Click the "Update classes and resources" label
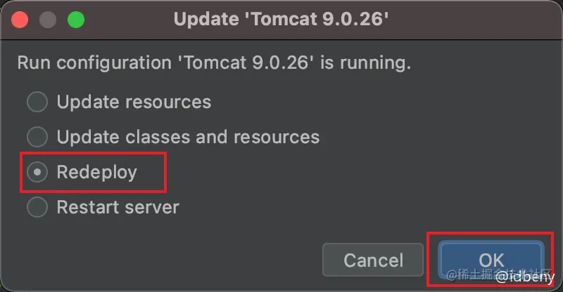 tap(188, 137)
